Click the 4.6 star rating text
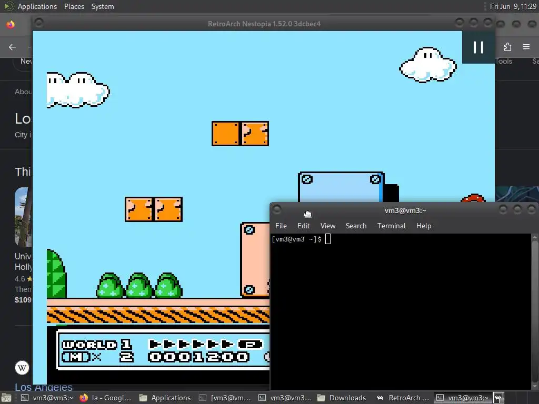This screenshot has width=539, height=404. (x=20, y=279)
